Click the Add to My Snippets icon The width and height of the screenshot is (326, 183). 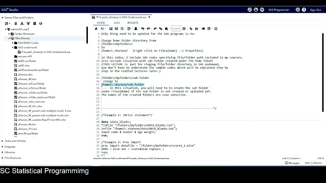point(122,29)
